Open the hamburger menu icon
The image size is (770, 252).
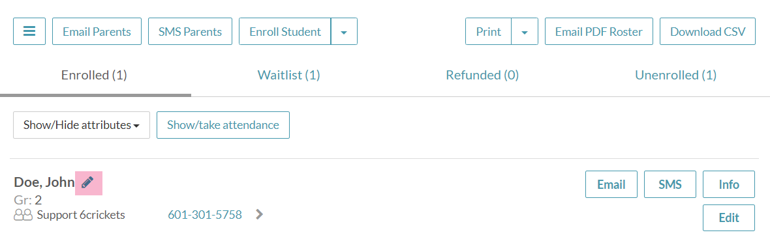[29, 31]
